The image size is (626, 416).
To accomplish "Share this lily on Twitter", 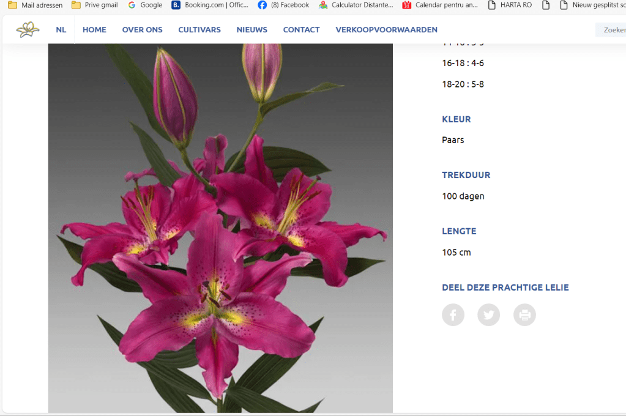I will pyautogui.click(x=488, y=315).
